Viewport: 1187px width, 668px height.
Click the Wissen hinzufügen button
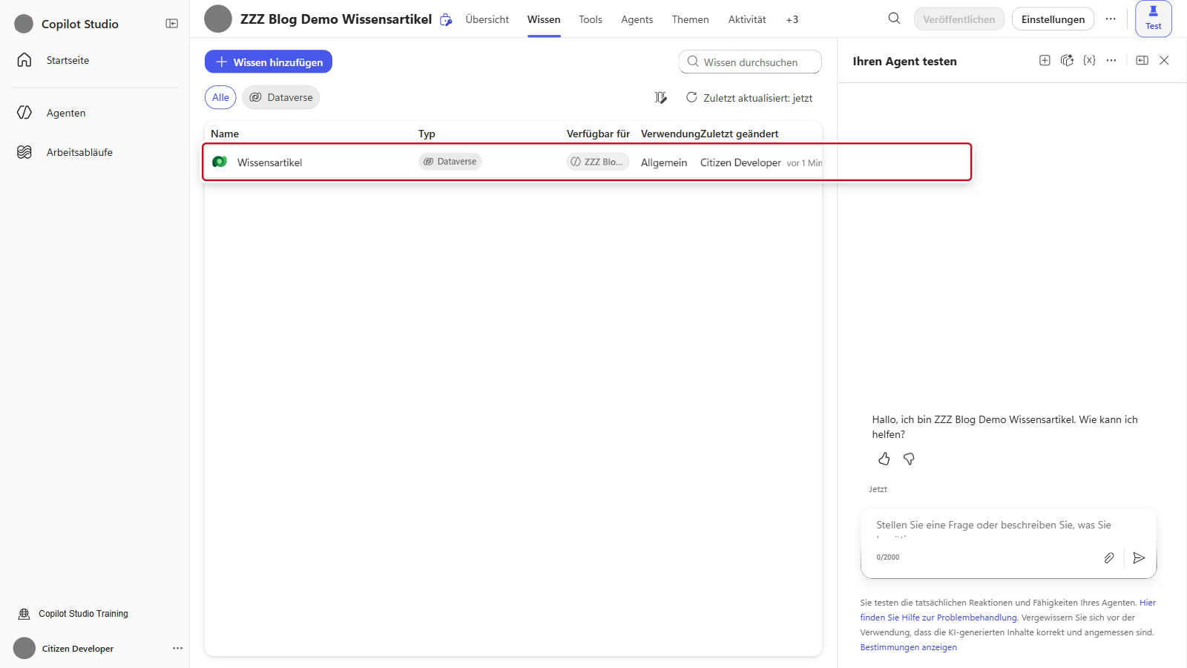tap(269, 62)
